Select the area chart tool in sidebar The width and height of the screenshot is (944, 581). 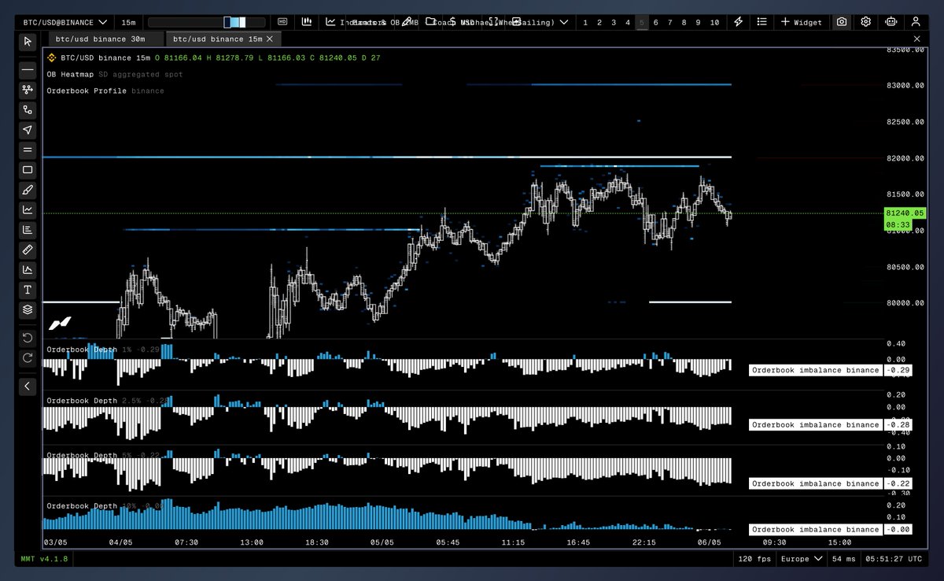[x=28, y=270]
